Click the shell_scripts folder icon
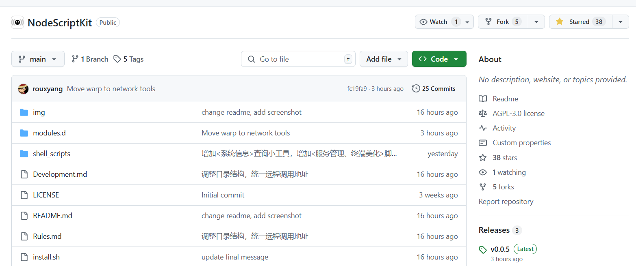This screenshot has height=266, width=636. [24, 154]
